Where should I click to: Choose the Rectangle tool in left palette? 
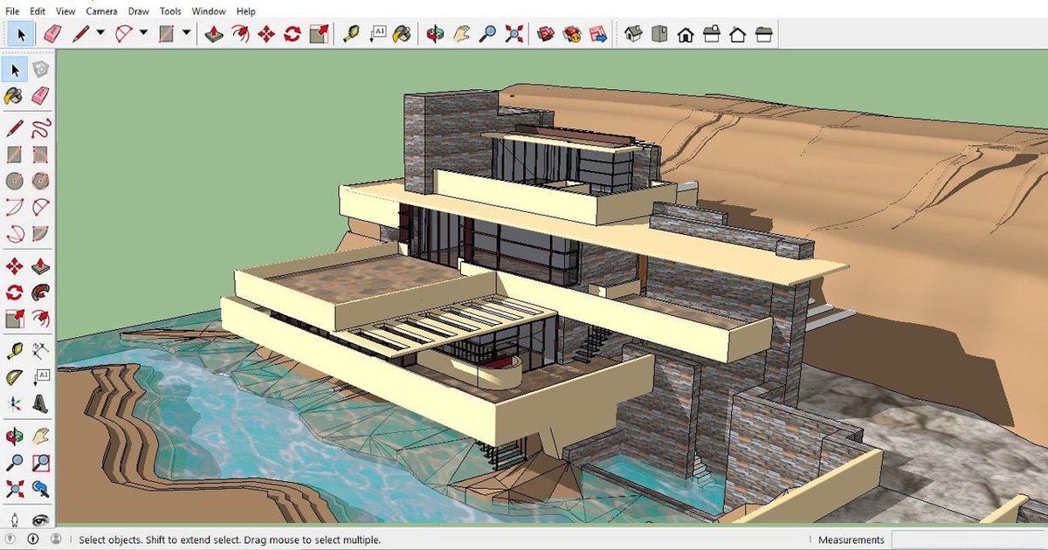coord(15,155)
